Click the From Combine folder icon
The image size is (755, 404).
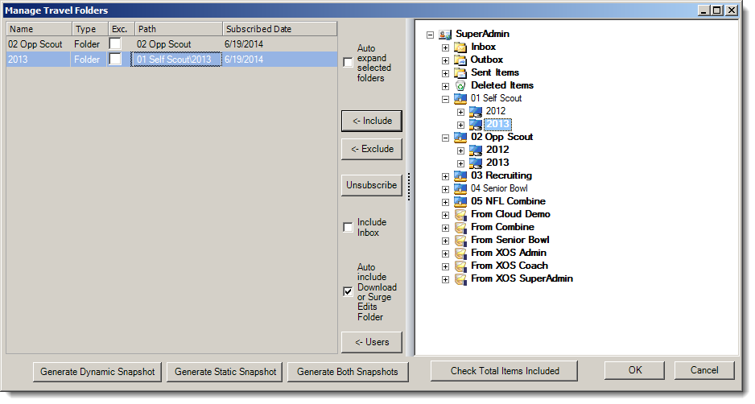(x=460, y=227)
